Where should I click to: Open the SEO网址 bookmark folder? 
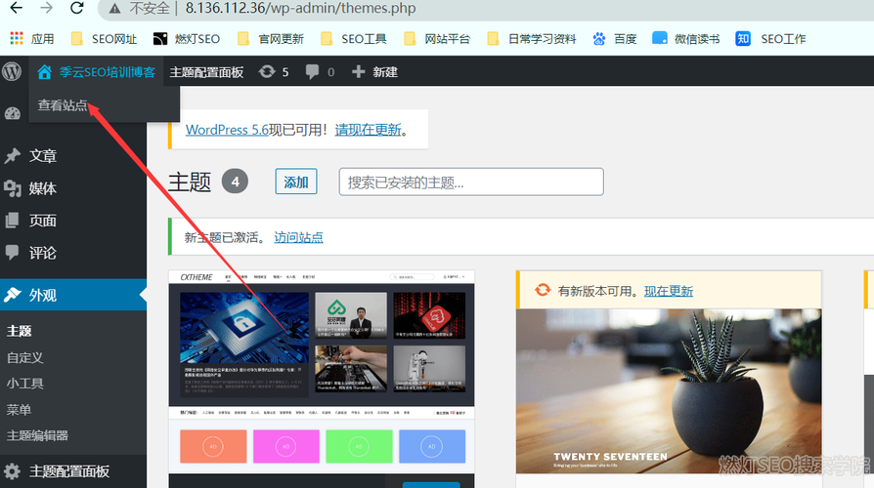pyautogui.click(x=105, y=38)
